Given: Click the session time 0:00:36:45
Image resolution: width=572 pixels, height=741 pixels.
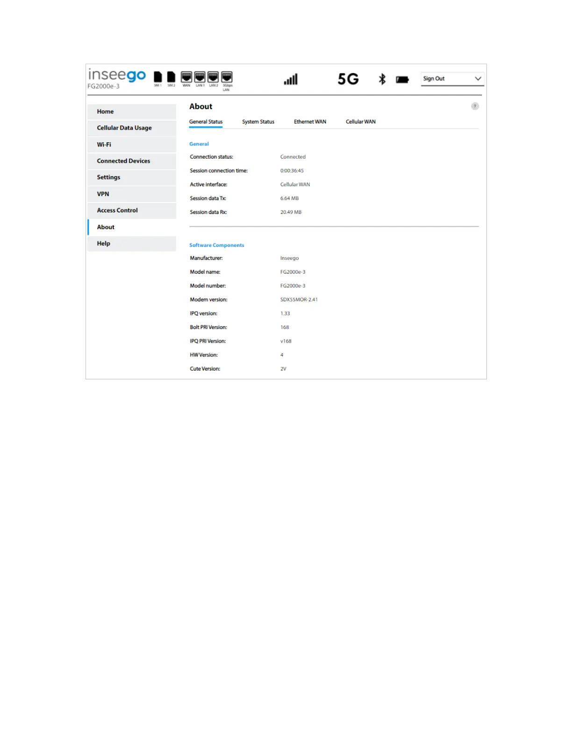Looking at the screenshot, I should point(292,171).
